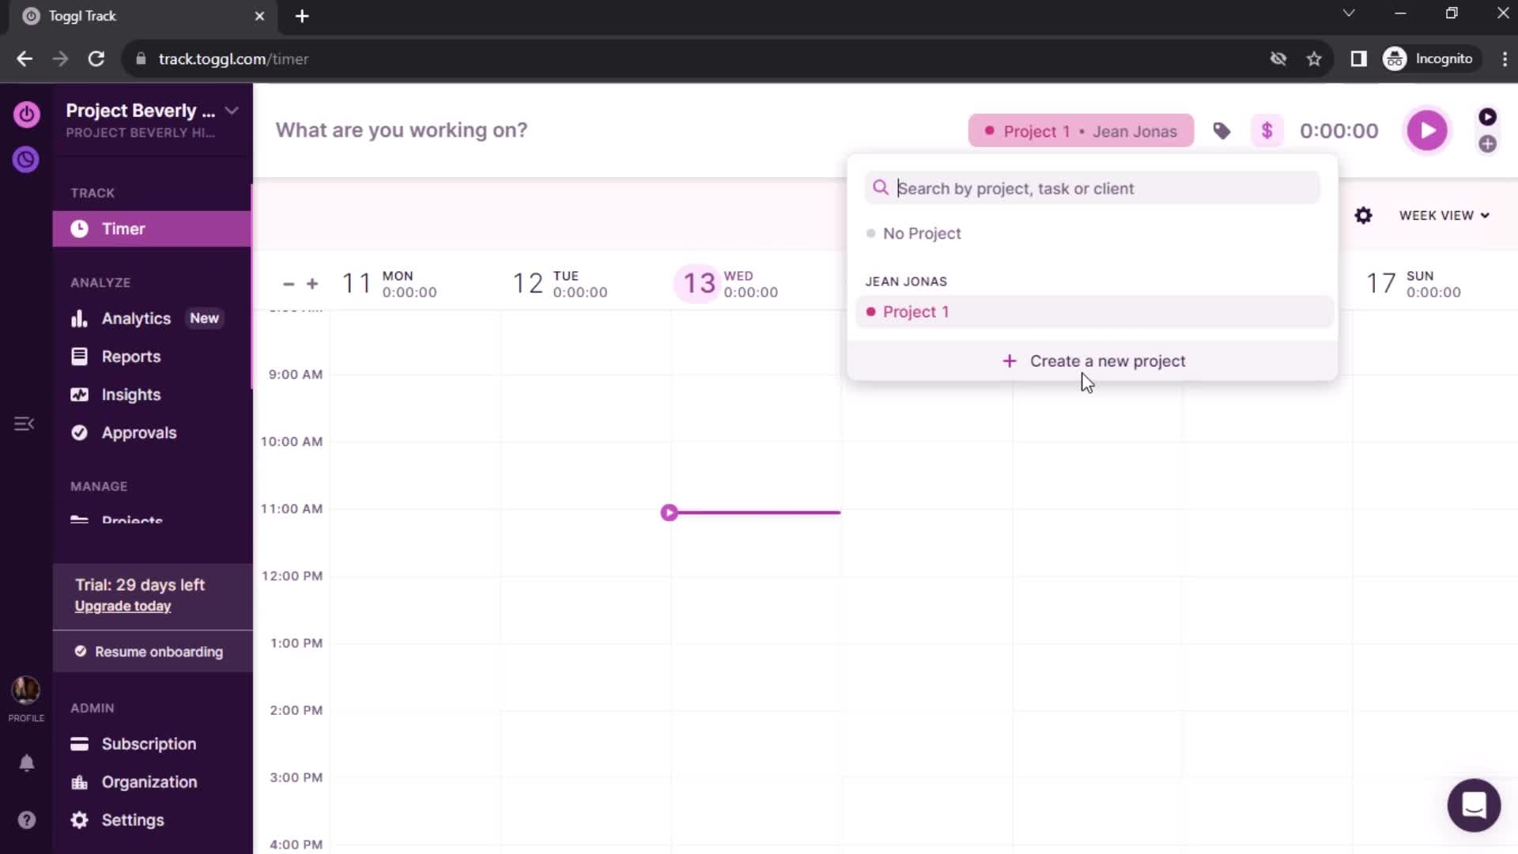Image resolution: width=1518 pixels, height=854 pixels.
Task: Click Upgrade today link
Action: point(123,606)
